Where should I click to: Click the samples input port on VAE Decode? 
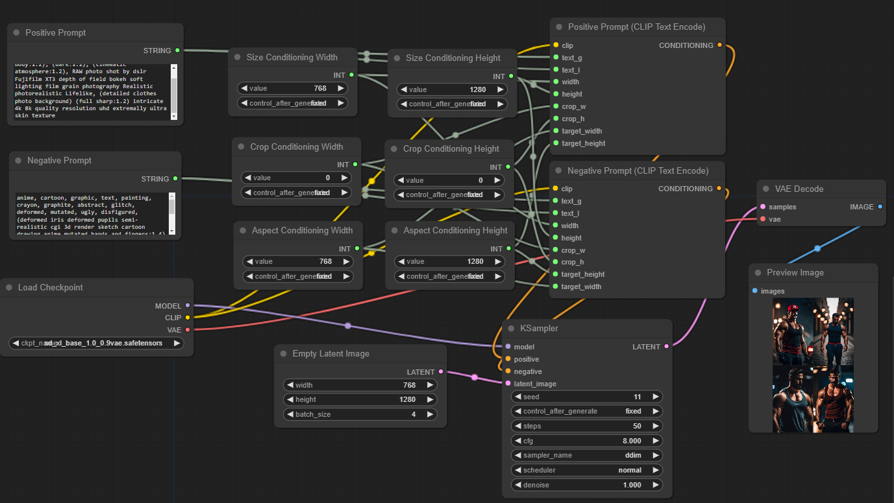[x=762, y=207]
